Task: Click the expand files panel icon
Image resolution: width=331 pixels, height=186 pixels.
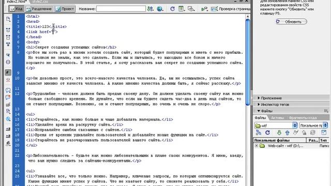Action: [x=324, y=133]
